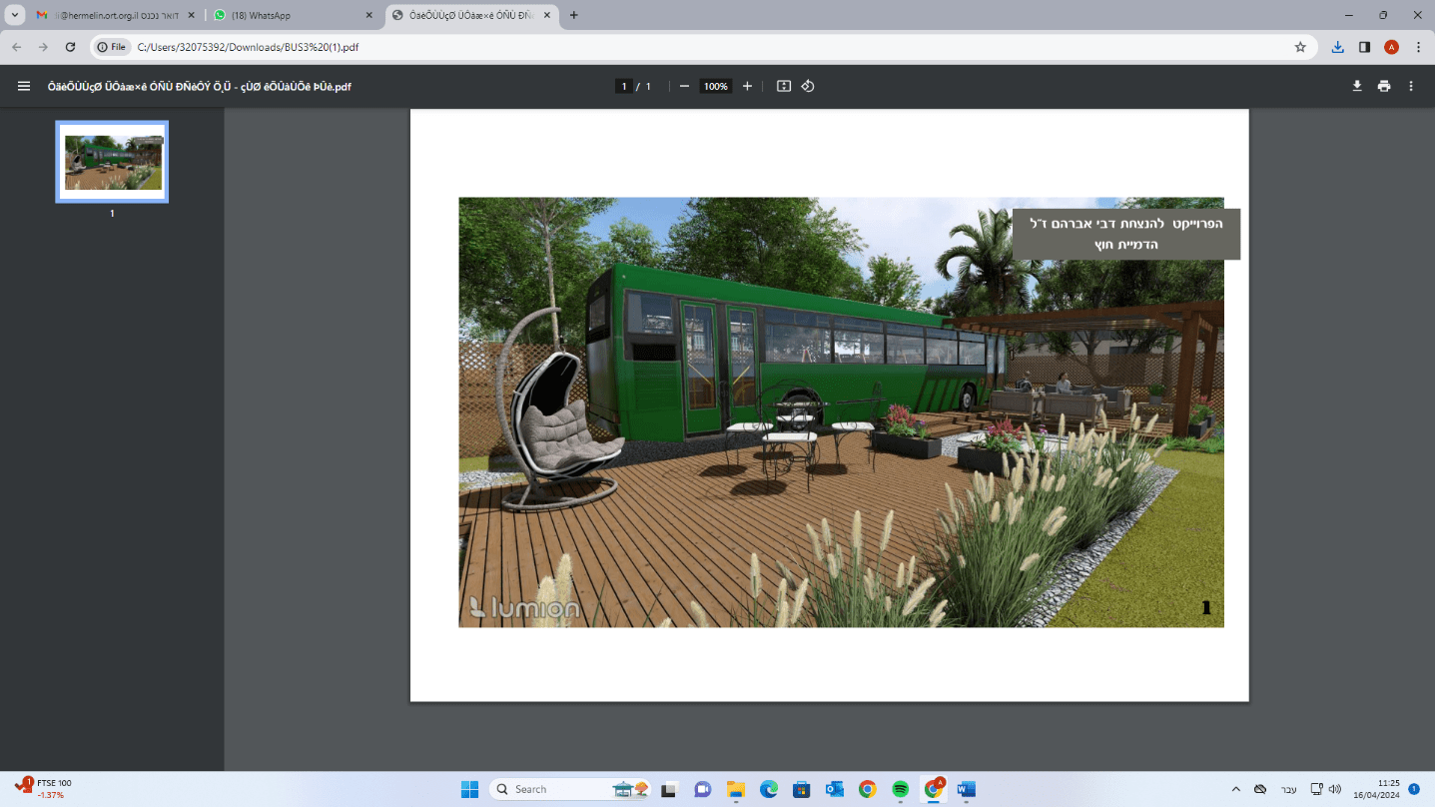Click the zoom out minus button
This screenshot has height=807, width=1435.
pos(684,86)
